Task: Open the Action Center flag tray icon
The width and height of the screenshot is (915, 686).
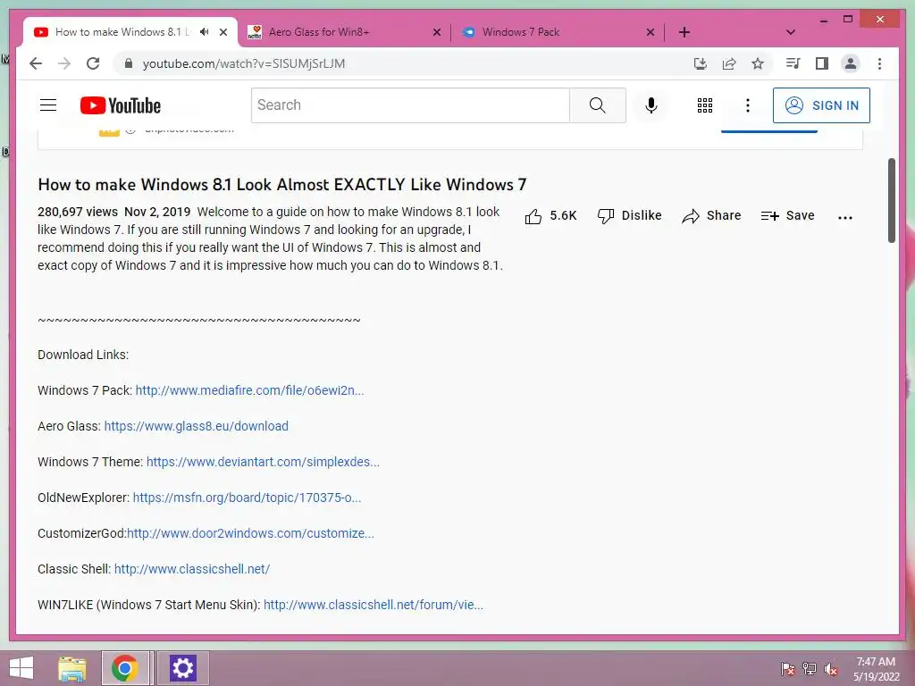Action: [x=788, y=669]
